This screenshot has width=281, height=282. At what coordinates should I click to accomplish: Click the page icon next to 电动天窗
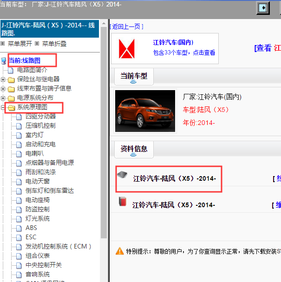click(19, 182)
